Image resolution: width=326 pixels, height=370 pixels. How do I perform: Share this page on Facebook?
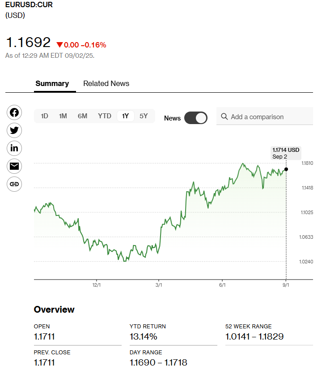point(14,112)
